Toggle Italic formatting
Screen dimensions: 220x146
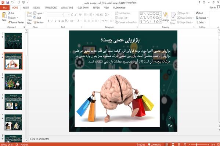tap(52, 21)
